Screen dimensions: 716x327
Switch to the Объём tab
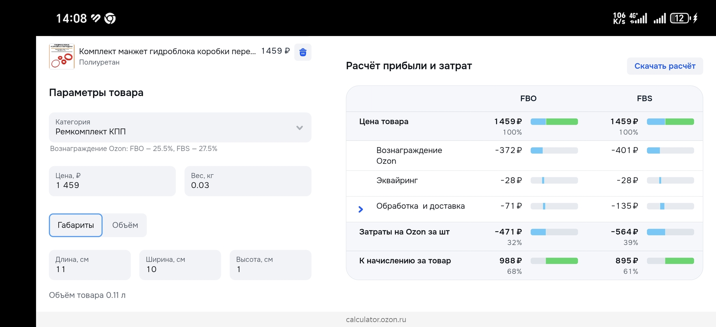pos(125,225)
